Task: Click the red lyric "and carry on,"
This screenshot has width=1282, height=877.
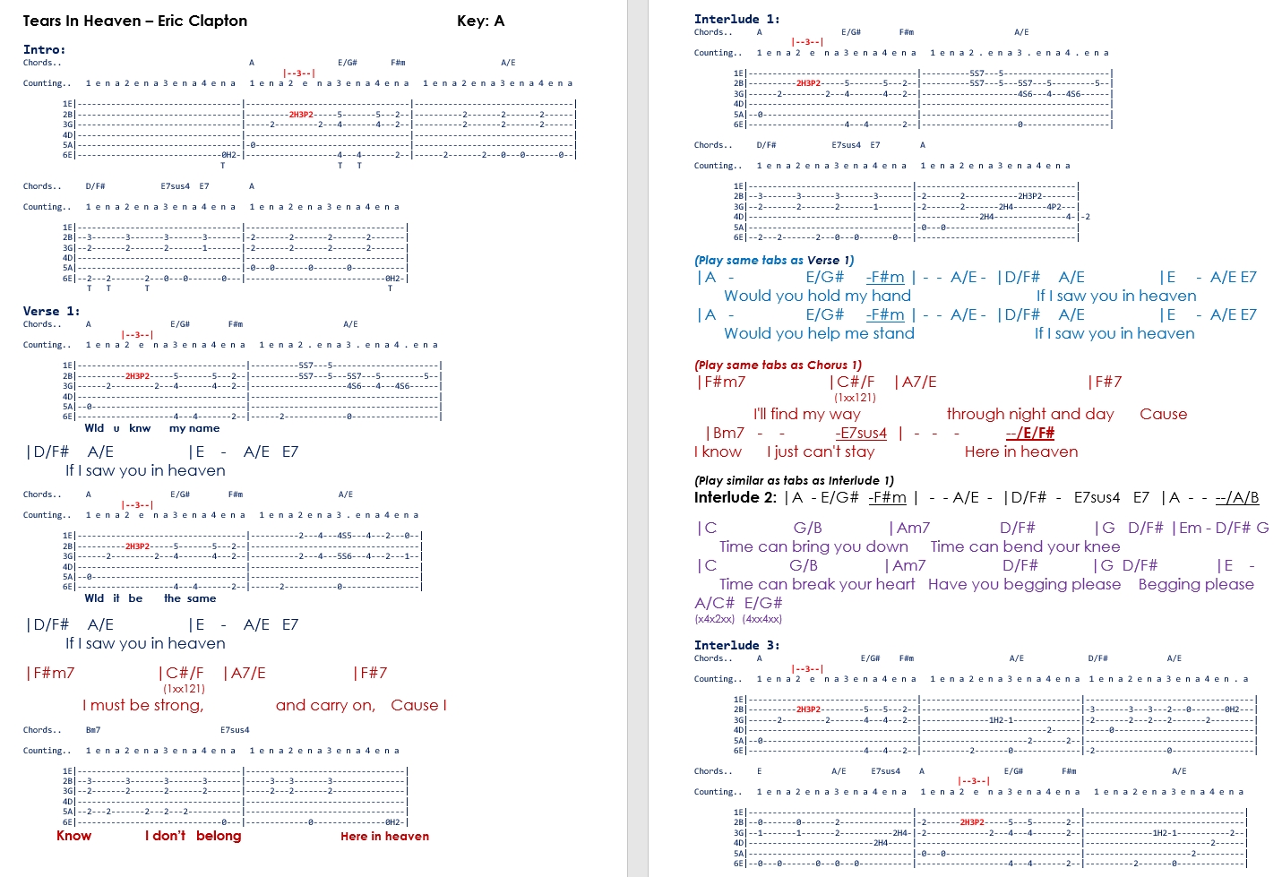Action: pos(325,705)
